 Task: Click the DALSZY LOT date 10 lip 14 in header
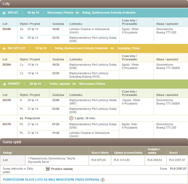tap(41, 48)
